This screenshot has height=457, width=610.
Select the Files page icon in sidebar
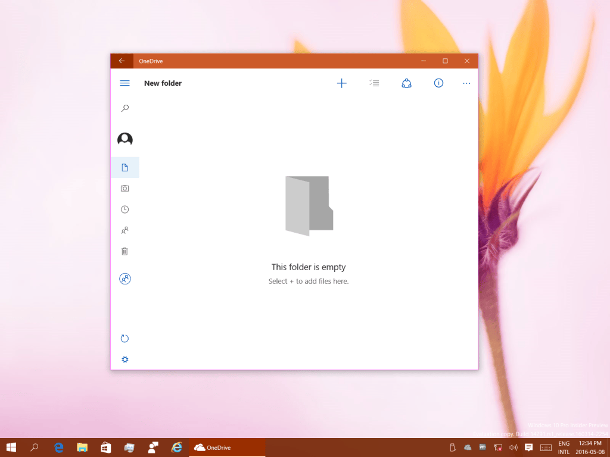tap(125, 167)
